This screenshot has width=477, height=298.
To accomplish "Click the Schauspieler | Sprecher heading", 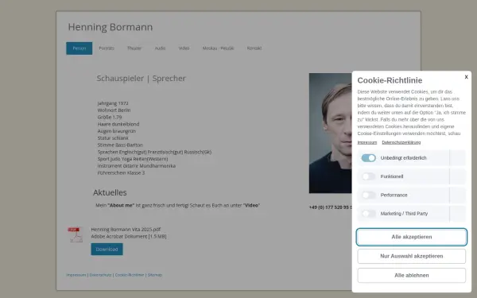I will click(142, 79).
